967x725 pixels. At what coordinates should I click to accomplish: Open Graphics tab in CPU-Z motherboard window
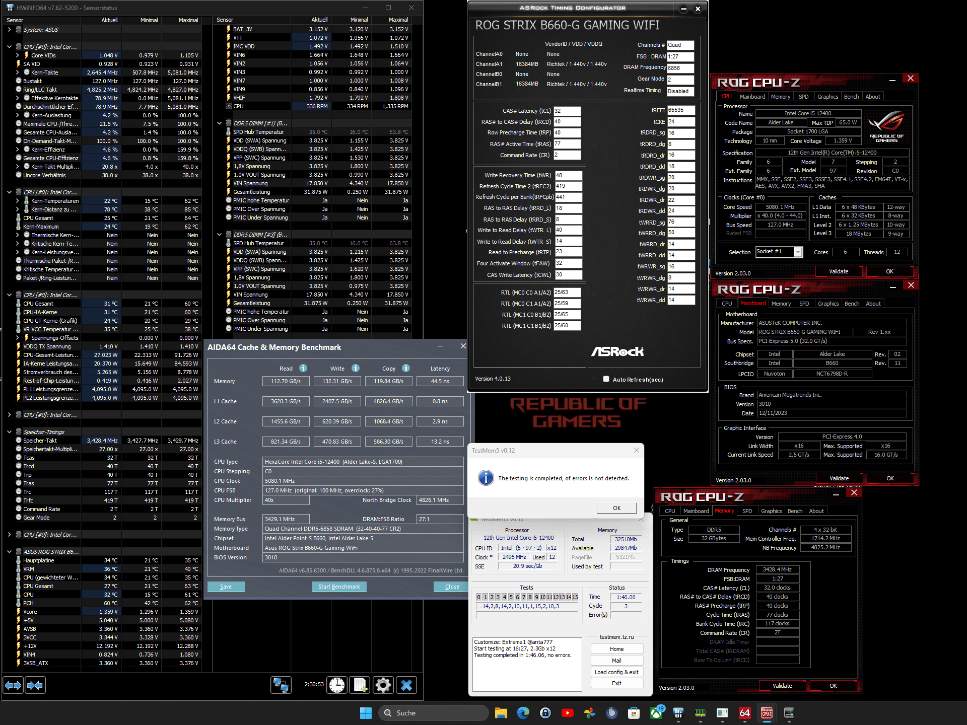tap(828, 304)
